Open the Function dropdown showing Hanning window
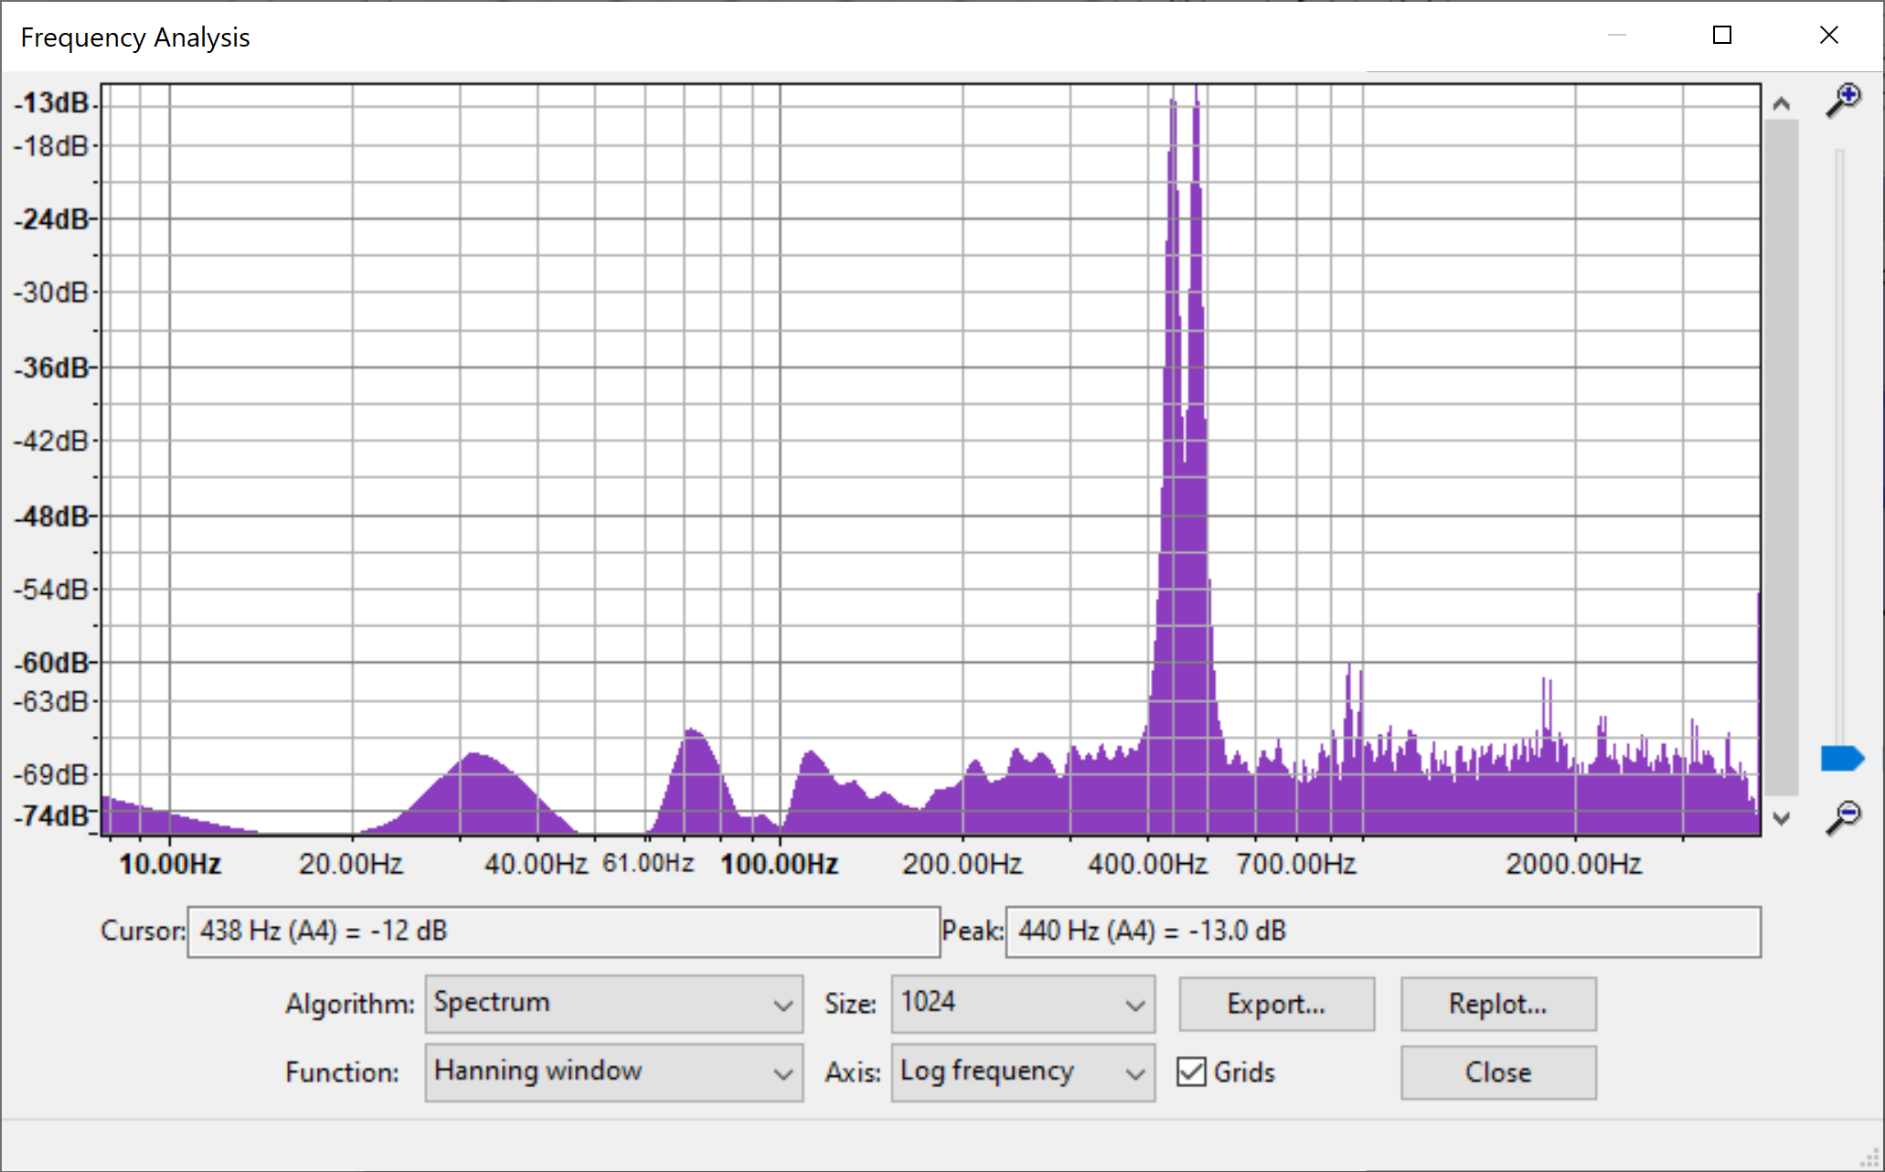The width and height of the screenshot is (1885, 1172). [613, 1071]
